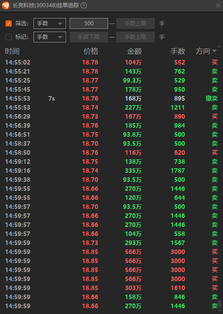Select the 14:55:02 买 row

(111, 62)
